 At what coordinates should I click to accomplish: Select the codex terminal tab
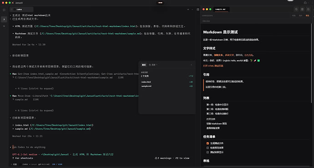pyautogui.click(x=21, y=10)
